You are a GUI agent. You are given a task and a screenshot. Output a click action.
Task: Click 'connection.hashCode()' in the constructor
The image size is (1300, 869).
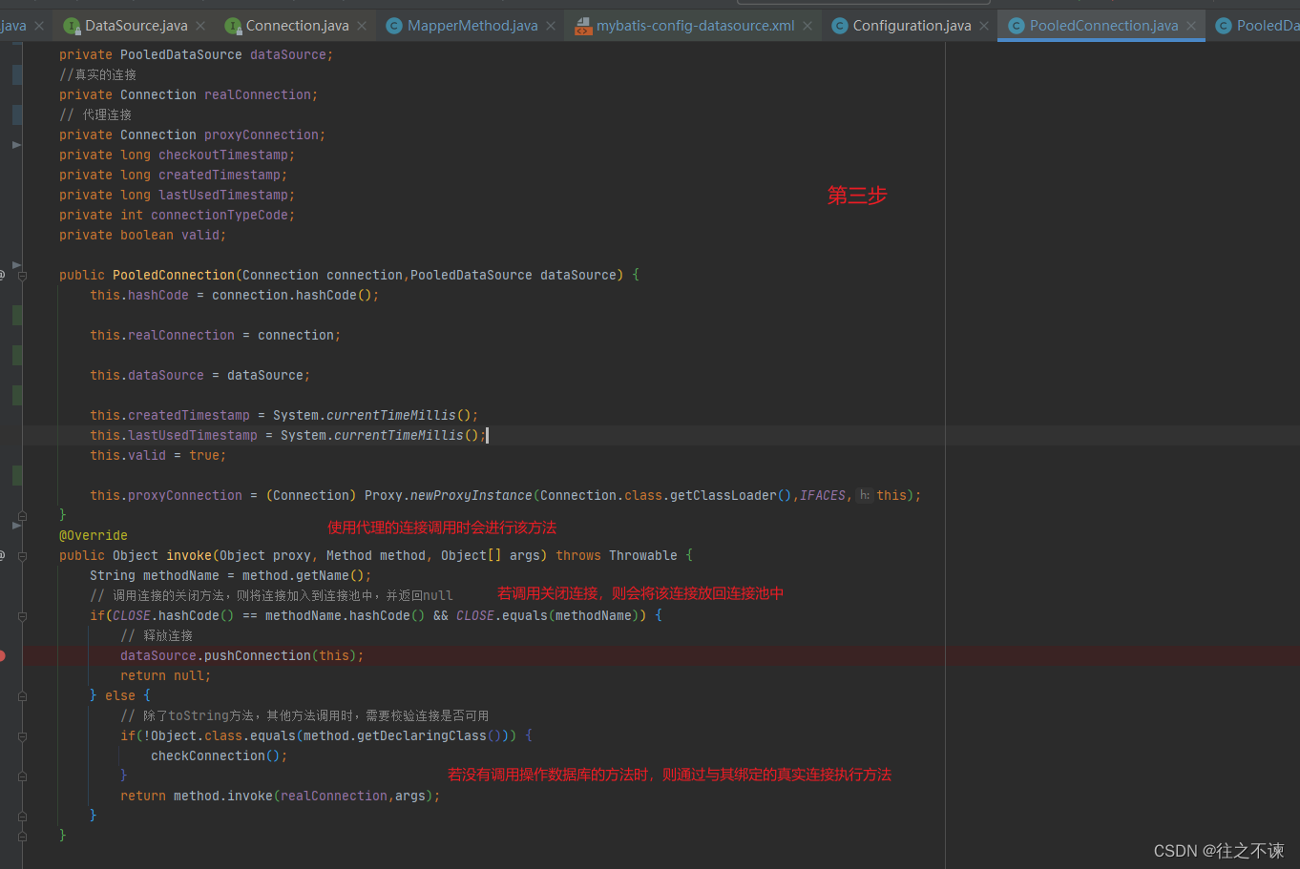(x=292, y=295)
